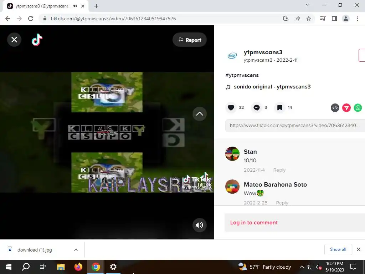The image size is (365, 274).
Task: Open Chrome profile icon
Action: (x=346, y=19)
